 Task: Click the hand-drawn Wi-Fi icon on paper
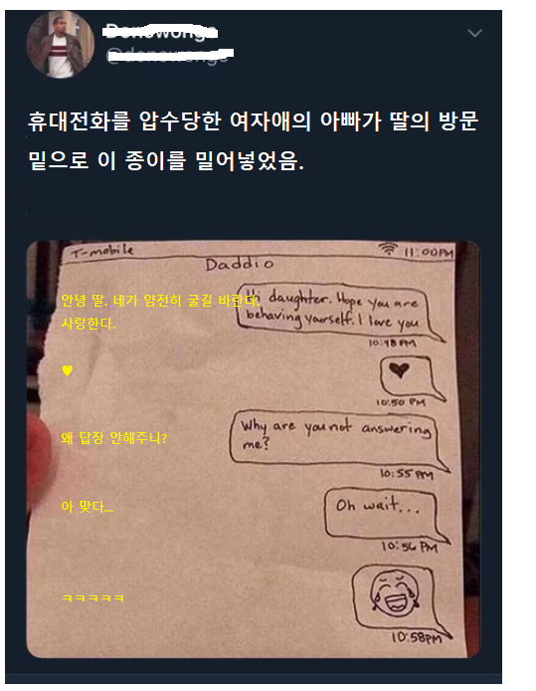point(388,249)
